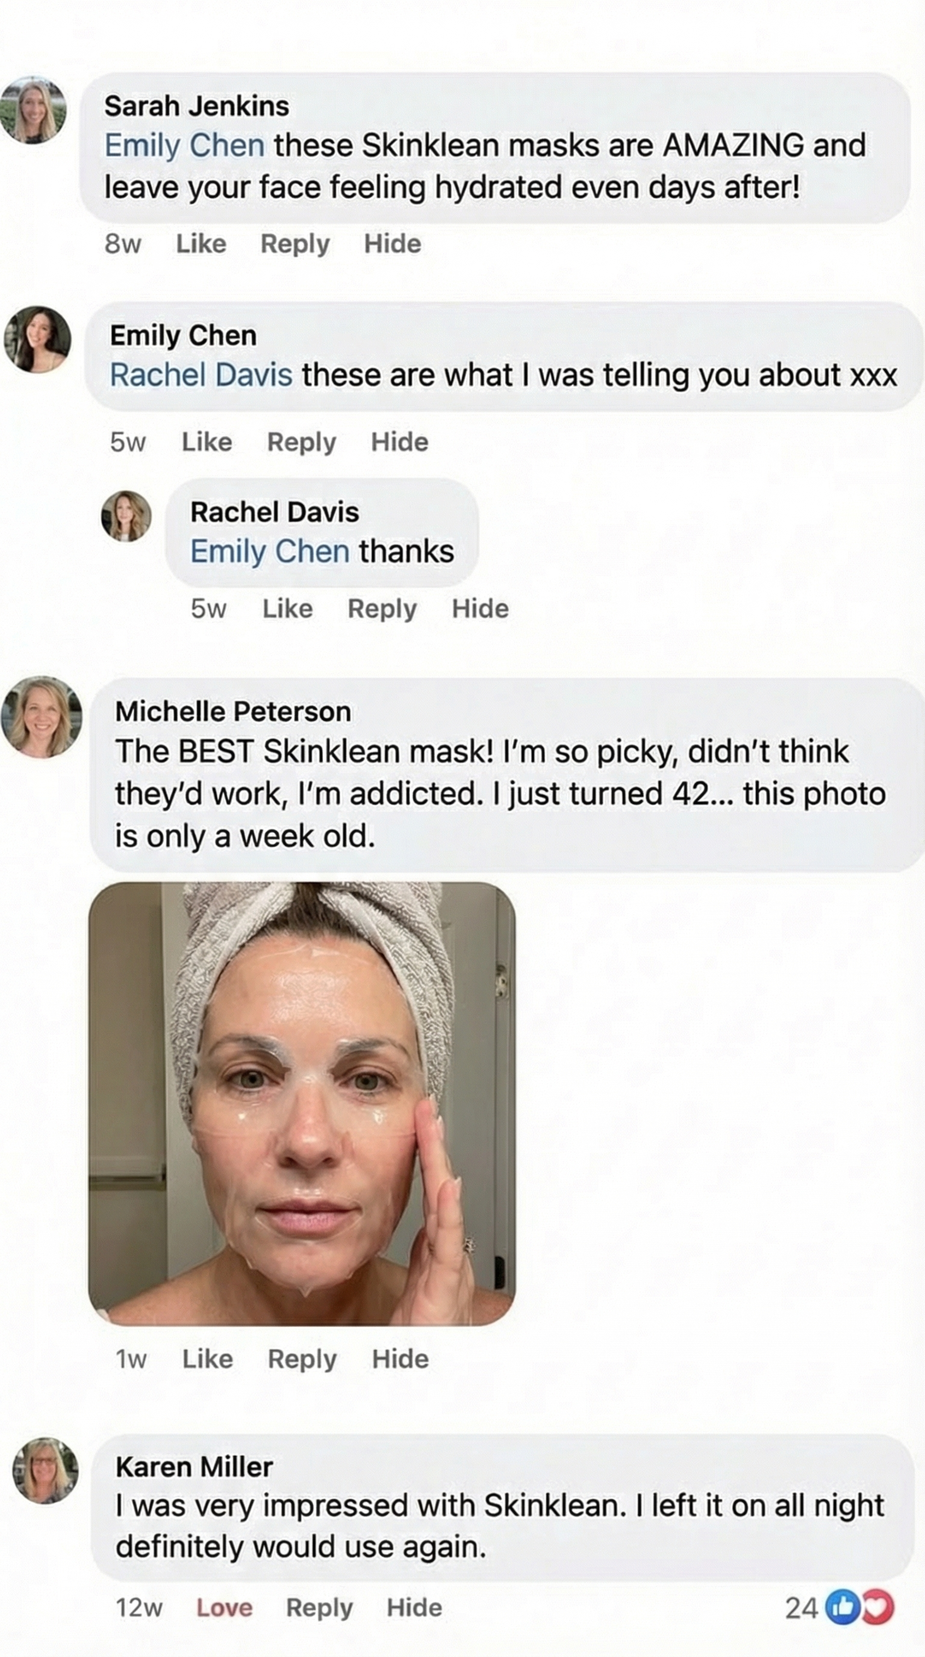This screenshot has width=925, height=1657.
Task: Click Rachel Davis' profile avatar
Action: [126, 516]
